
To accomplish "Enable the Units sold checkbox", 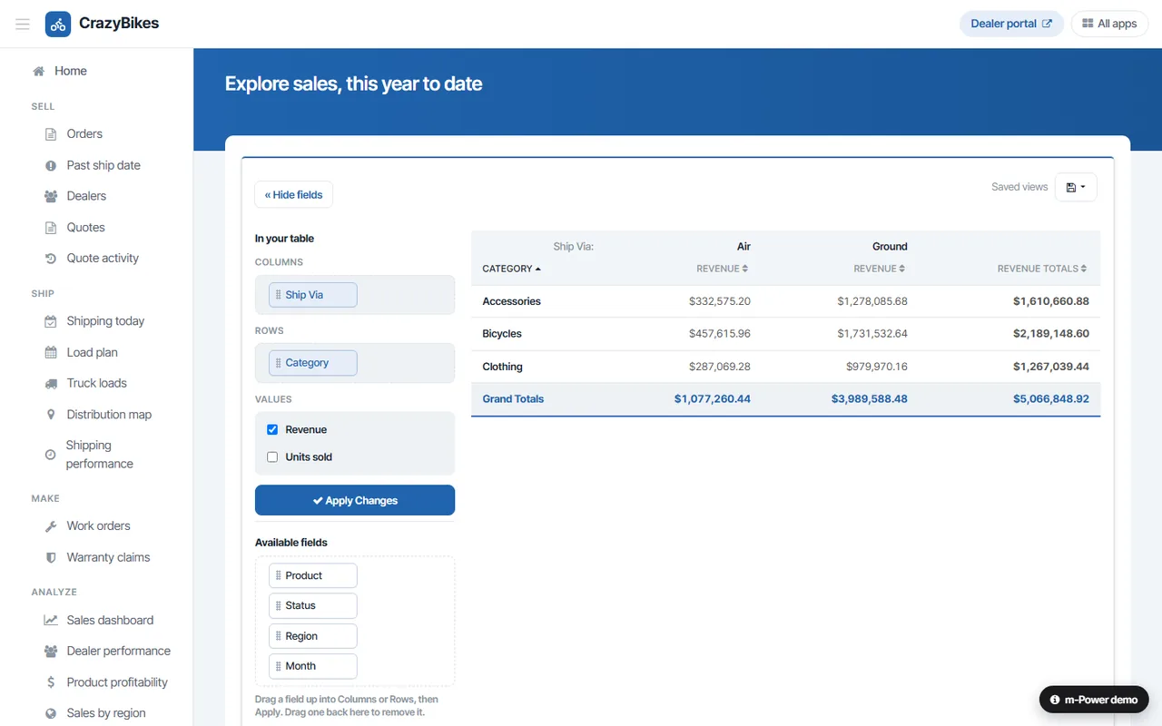I will [x=272, y=456].
